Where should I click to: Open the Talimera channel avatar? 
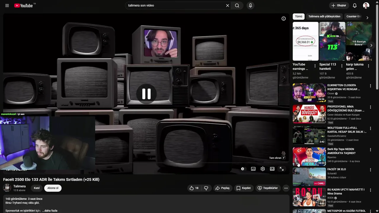pos(7,188)
